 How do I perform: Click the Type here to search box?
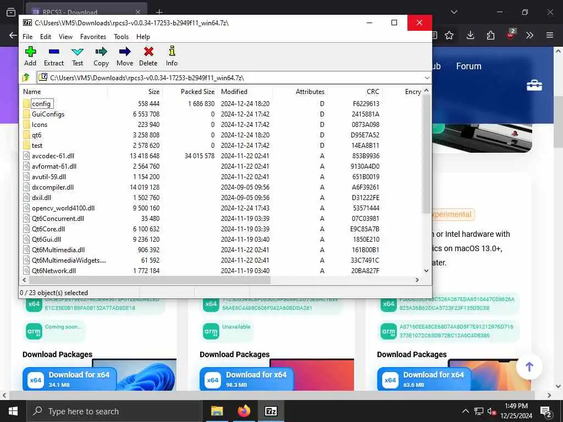point(113,411)
